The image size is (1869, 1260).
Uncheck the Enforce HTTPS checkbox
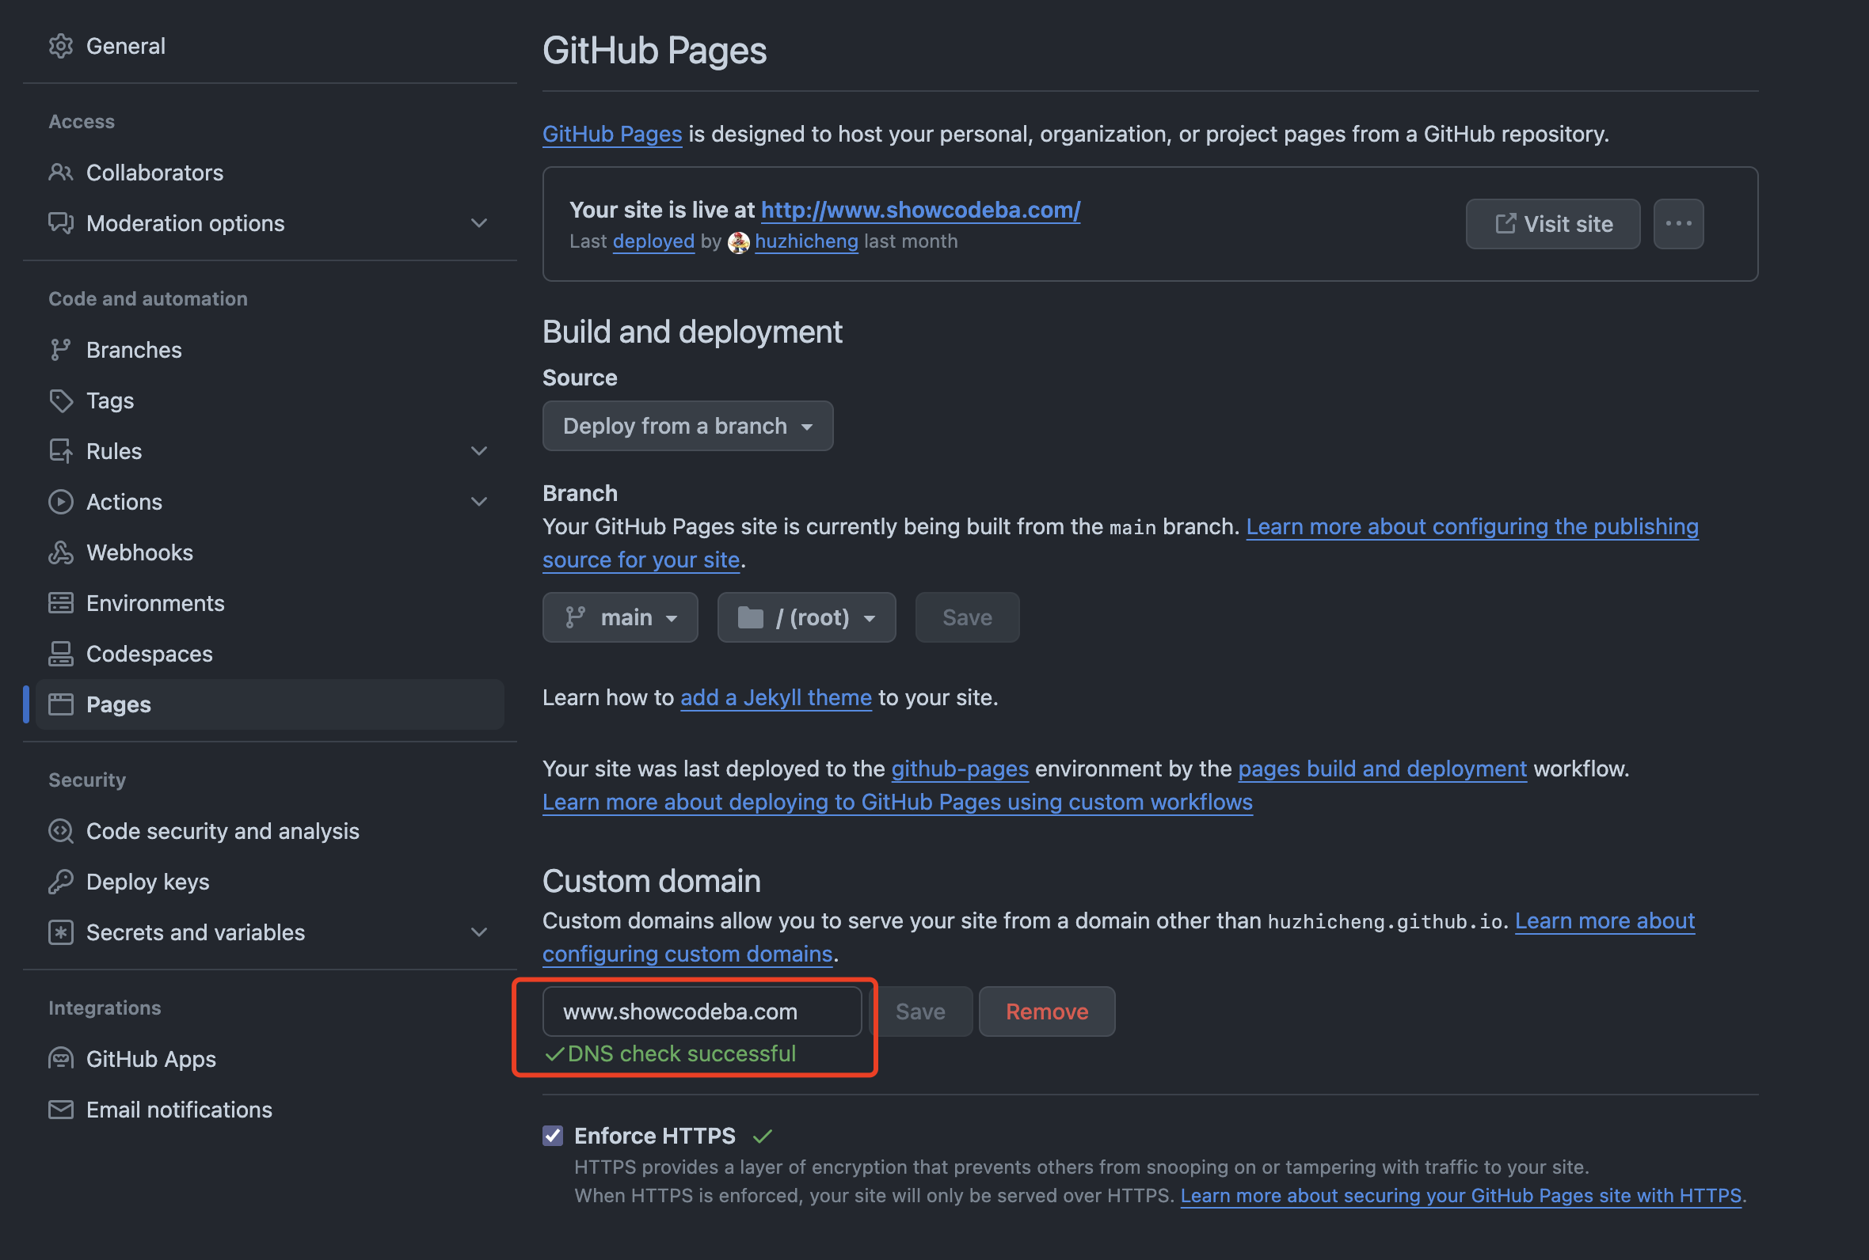tap(553, 1136)
